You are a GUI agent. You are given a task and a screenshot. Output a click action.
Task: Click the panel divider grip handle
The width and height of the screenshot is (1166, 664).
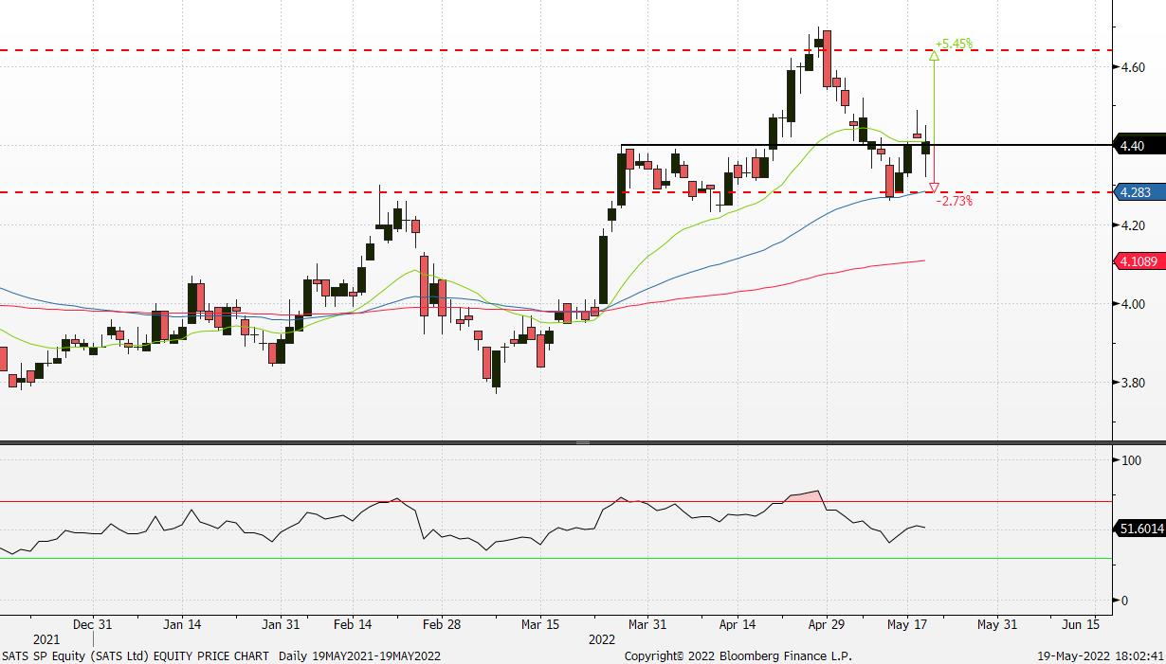pos(583,442)
